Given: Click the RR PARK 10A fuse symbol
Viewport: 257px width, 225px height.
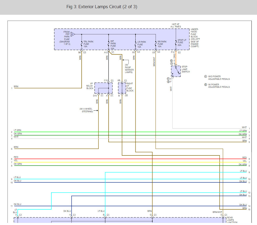Looking at the screenshot, I should (156, 44).
